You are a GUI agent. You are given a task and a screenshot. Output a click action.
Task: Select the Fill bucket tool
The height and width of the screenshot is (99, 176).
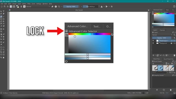click(x=1, y=39)
